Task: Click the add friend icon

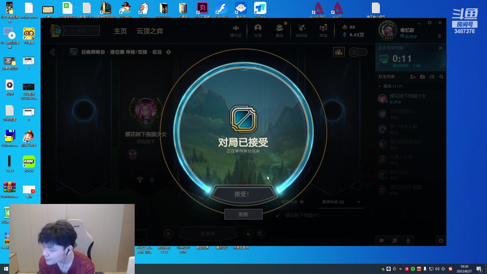Action: [x=413, y=77]
